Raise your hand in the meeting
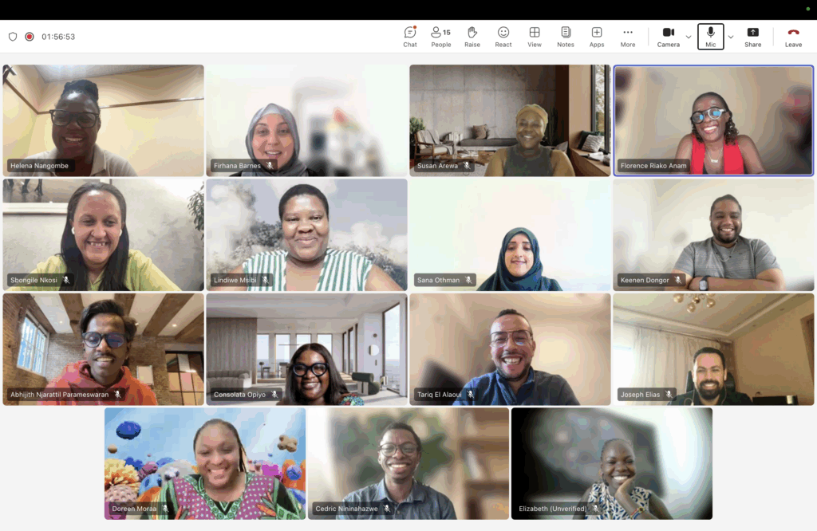The width and height of the screenshot is (817, 531). pos(472,36)
